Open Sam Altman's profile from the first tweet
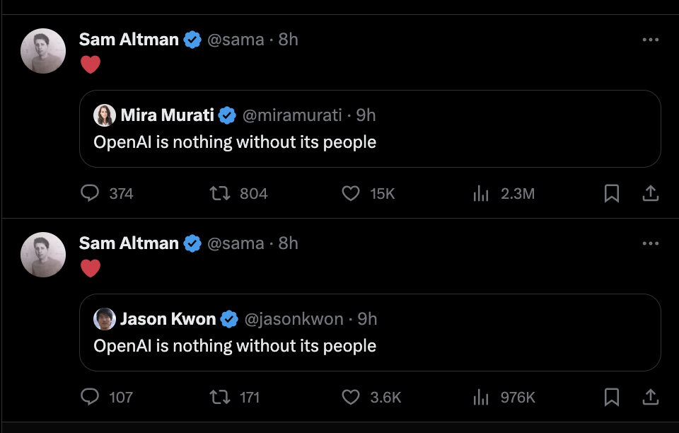This screenshot has width=679, height=433. pos(129,40)
